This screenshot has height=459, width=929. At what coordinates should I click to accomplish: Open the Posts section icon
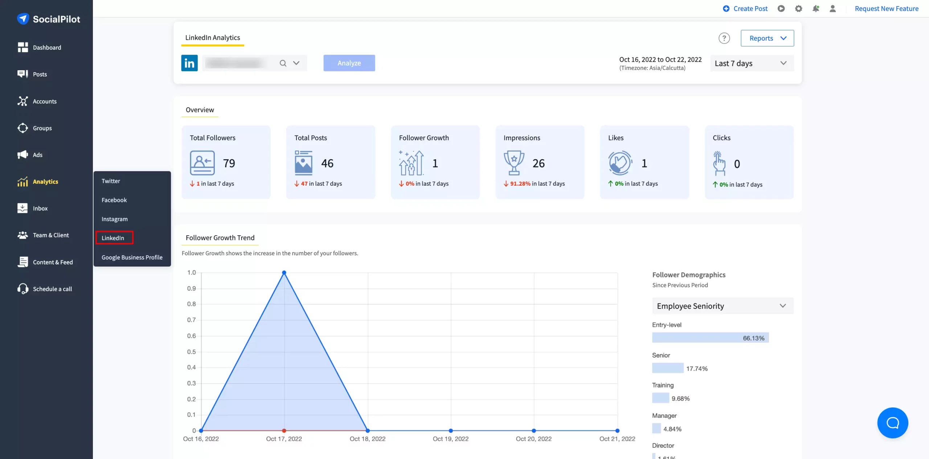click(x=22, y=74)
